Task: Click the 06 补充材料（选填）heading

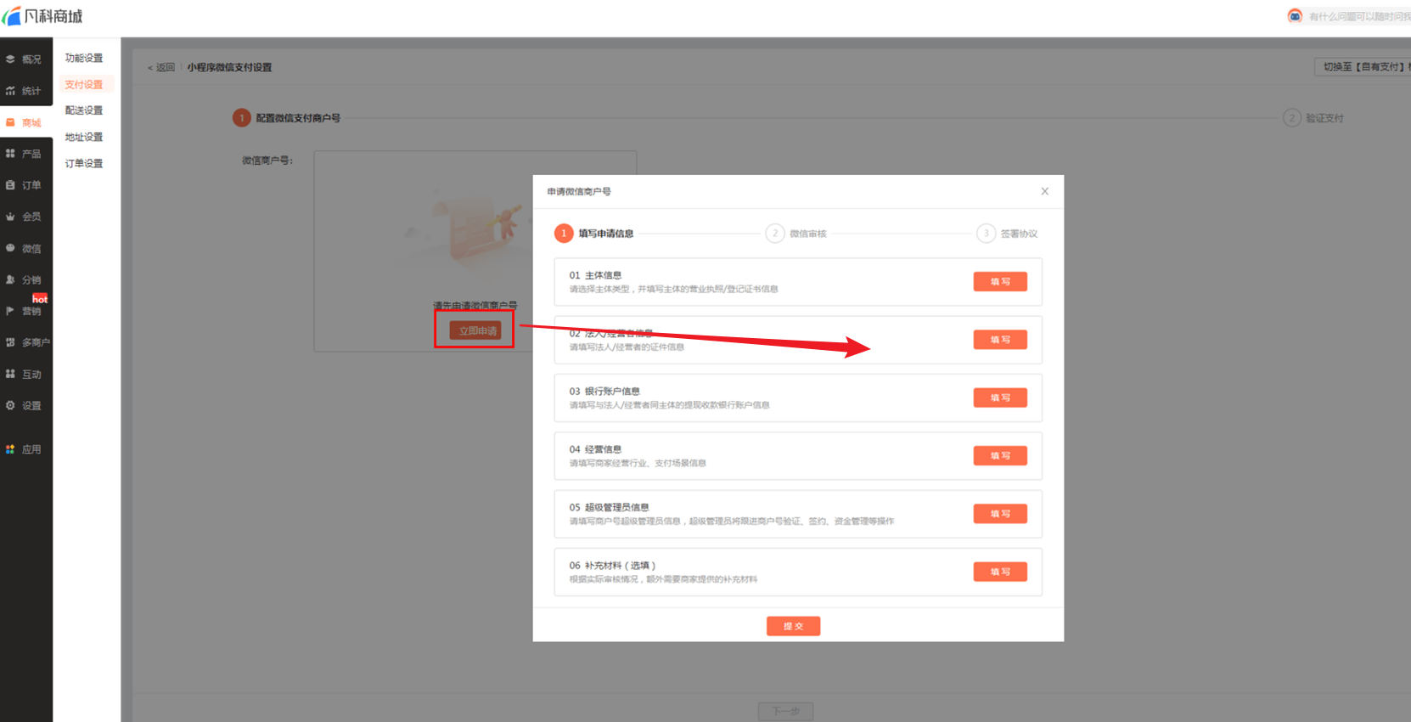Action: (x=612, y=566)
